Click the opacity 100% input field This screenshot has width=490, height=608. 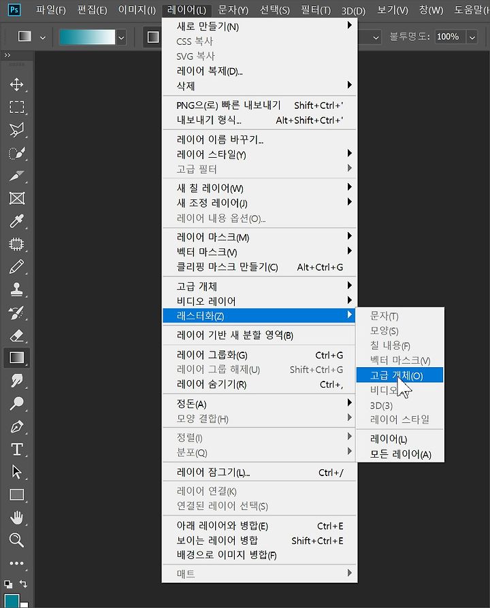(x=450, y=37)
